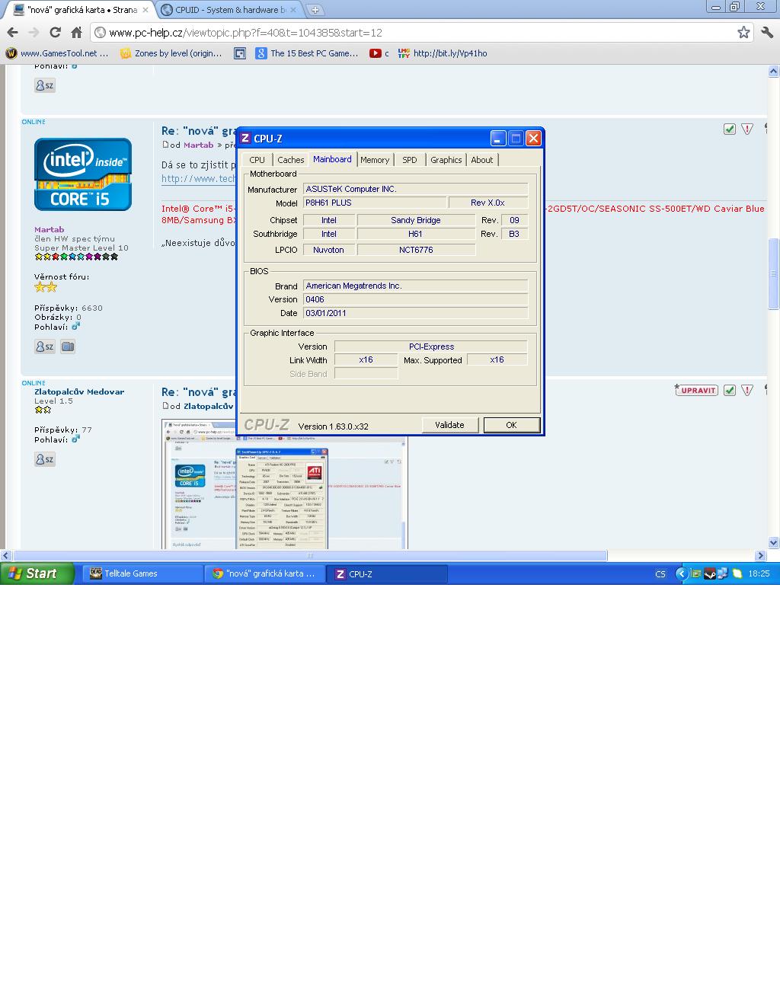Open the SPD tab in CPU-Z

coord(410,160)
